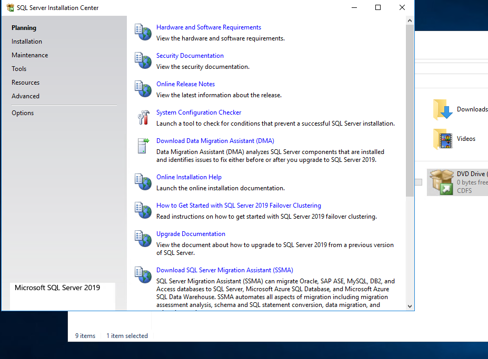488x359 pixels.
Task: Click the '1 item selected' status text
Action: (127, 336)
